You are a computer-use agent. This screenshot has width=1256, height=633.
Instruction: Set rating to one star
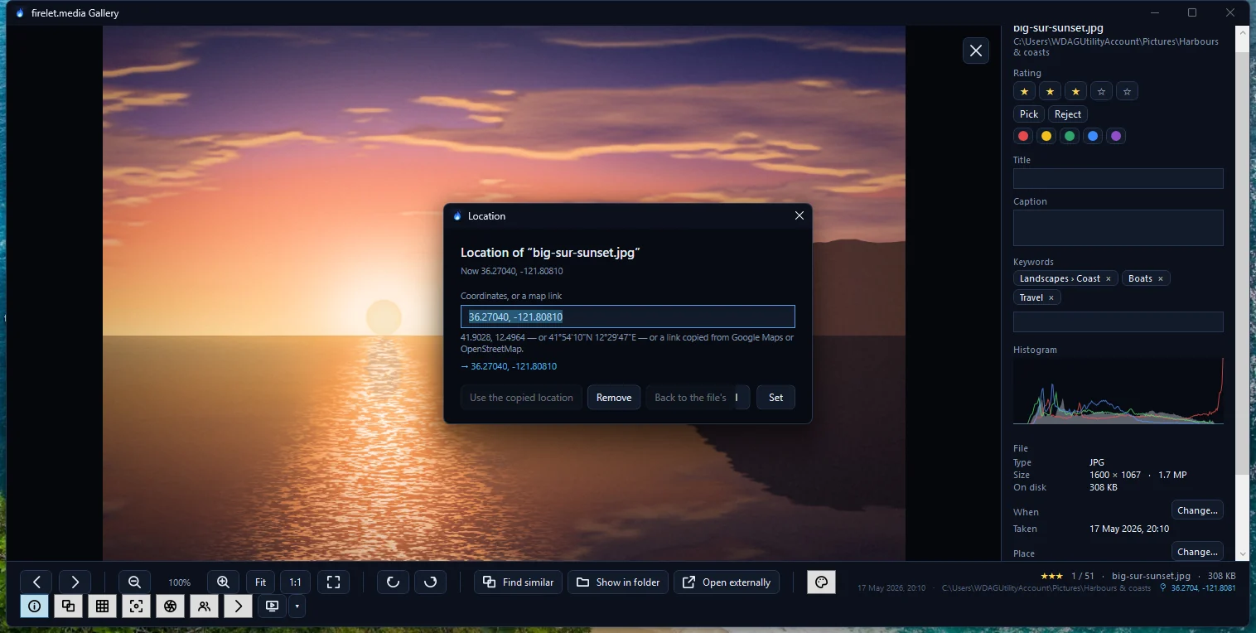point(1024,91)
